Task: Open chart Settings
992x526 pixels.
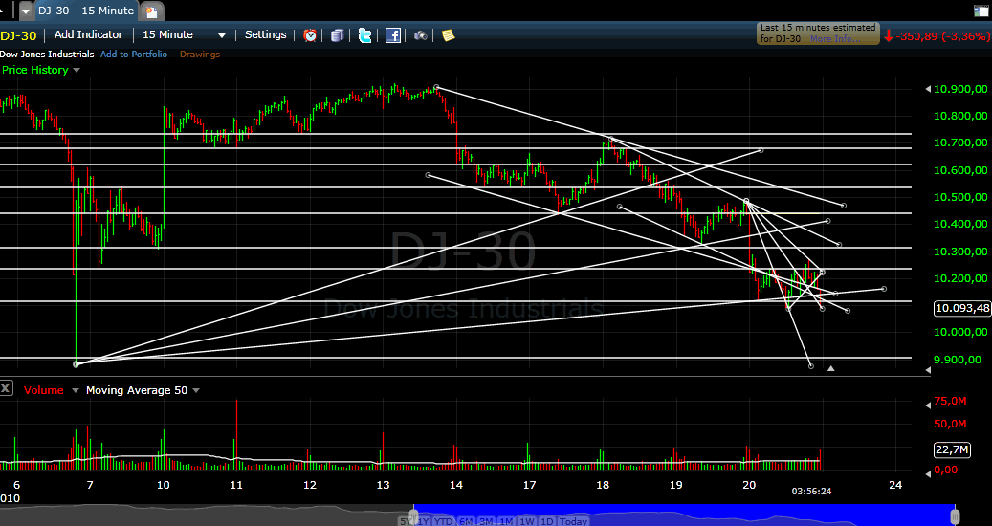Action: 266,34
